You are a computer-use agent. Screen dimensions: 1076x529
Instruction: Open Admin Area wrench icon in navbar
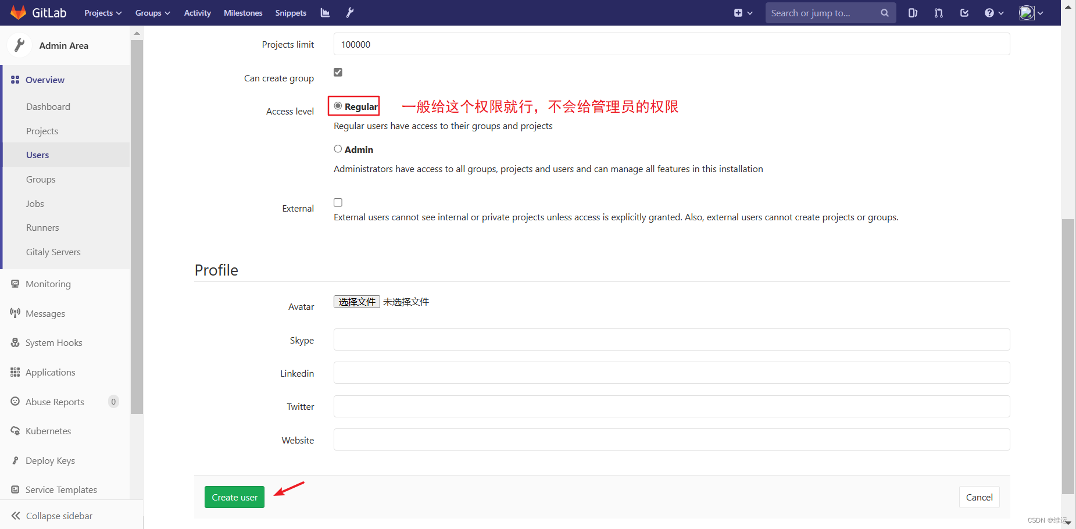350,13
